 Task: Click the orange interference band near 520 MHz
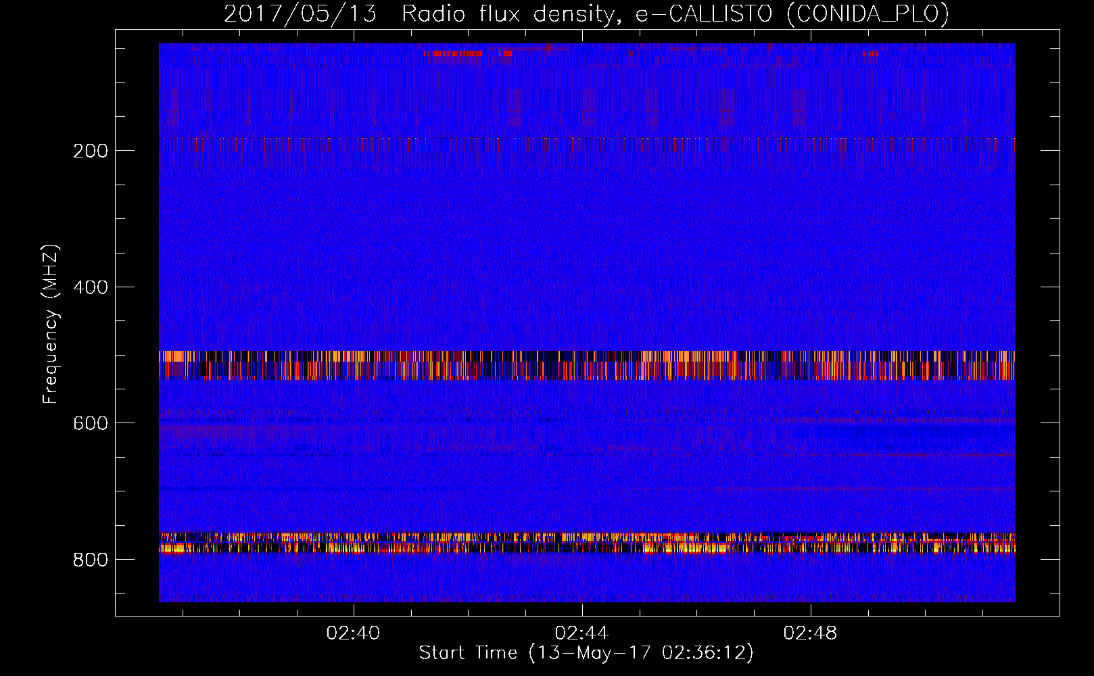(587, 365)
